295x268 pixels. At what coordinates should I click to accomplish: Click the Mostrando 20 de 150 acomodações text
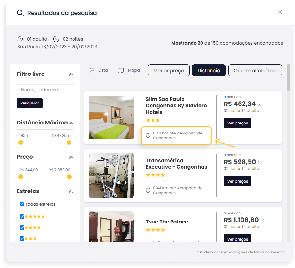(227, 43)
